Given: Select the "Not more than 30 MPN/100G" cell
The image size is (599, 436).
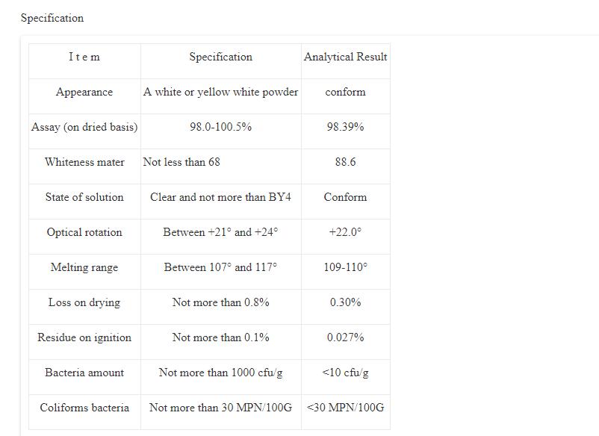Looking at the screenshot, I should 220,408.
